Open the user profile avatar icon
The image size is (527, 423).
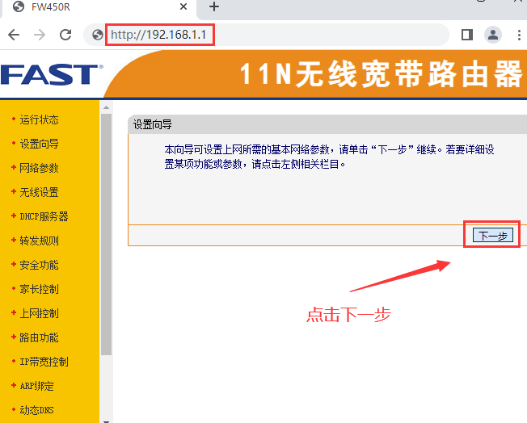pos(493,35)
